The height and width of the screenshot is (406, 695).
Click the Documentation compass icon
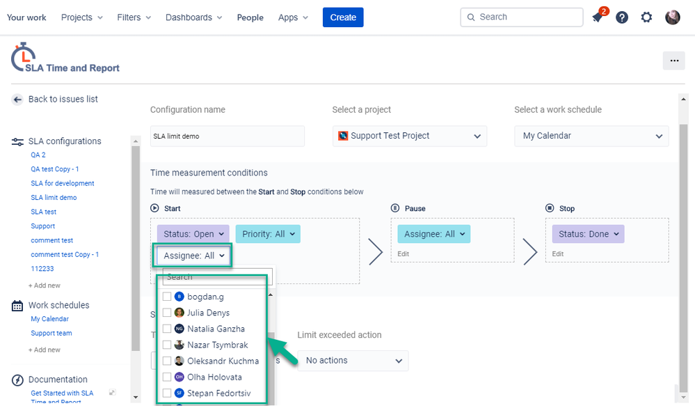(17, 380)
